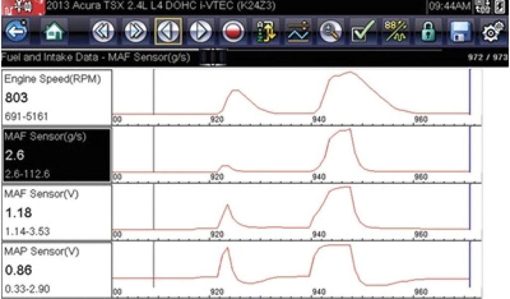Select the MAP Sensor(V) parameter box
Image resolution: width=510 pixels, height=299 pixels.
(x=56, y=270)
